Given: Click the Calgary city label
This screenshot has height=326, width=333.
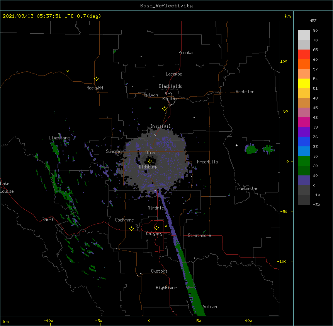Looking at the screenshot, I should pos(154,233).
